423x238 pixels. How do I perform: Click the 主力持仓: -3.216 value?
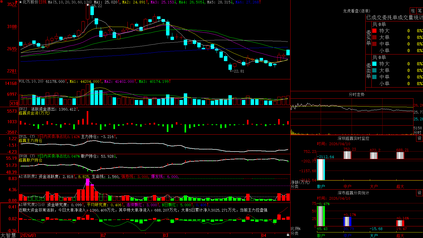[97, 137]
